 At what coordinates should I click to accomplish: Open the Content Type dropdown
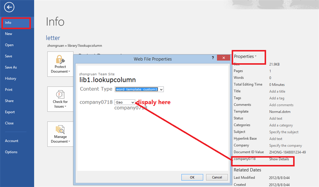(139, 89)
